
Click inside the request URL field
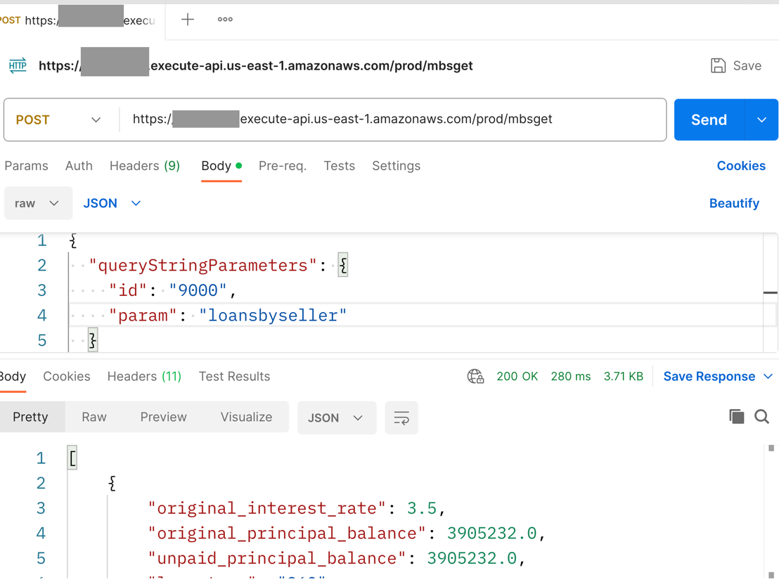point(394,119)
